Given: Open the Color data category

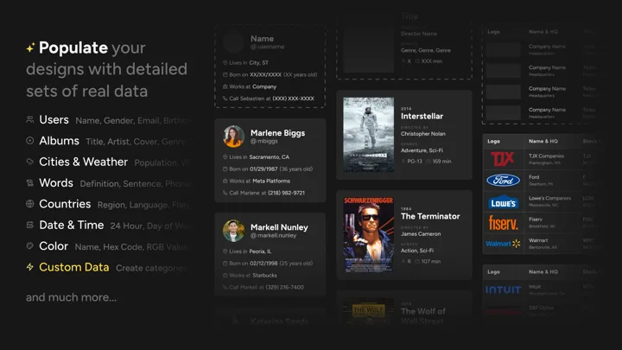Looking at the screenshot, I should tap(54, 246).
